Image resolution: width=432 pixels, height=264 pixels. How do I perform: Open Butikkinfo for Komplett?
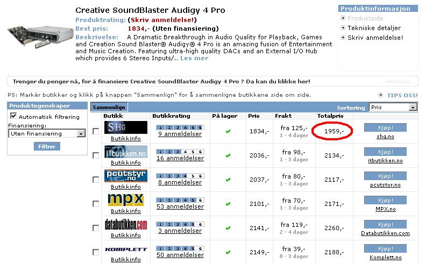pos(126,259)
